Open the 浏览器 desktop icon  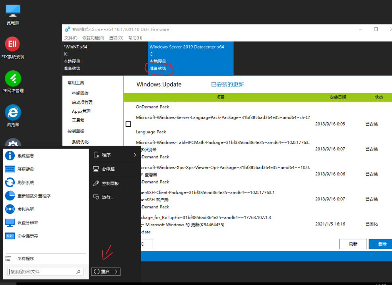click(x=13, y=116)
